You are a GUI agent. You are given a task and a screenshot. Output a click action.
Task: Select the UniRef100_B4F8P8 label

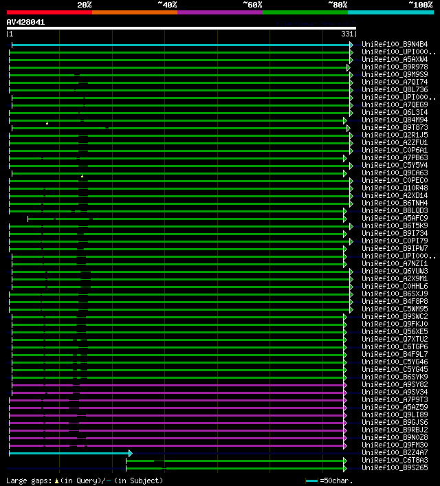[395, 301]
